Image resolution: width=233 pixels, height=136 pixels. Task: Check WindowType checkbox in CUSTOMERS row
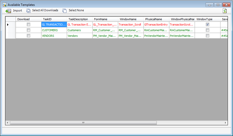click(x=208, y=30)
